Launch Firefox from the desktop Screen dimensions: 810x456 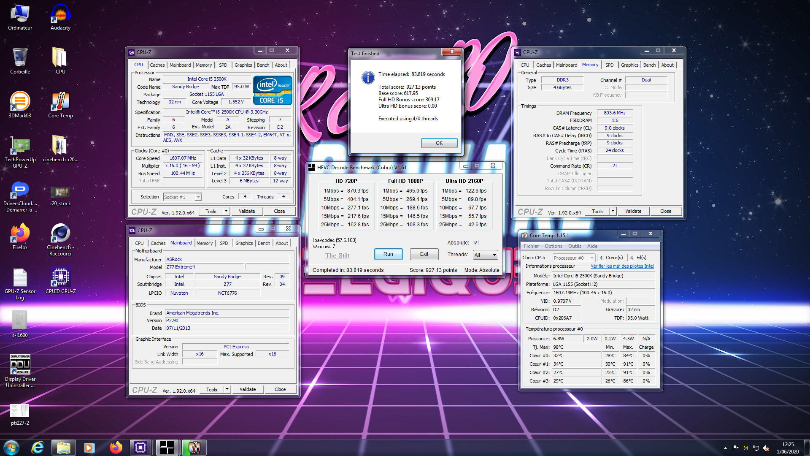click(x=20, y=237)
